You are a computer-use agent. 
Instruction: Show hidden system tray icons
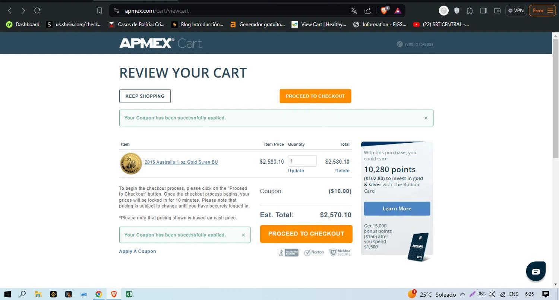pos(462,294)
